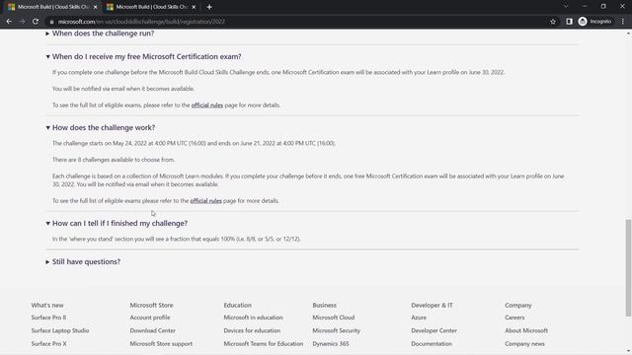This screenshot has width=632, height=355.
Task: Restore down the browser window
Action: pyautogui.click(x=603, y=7)
